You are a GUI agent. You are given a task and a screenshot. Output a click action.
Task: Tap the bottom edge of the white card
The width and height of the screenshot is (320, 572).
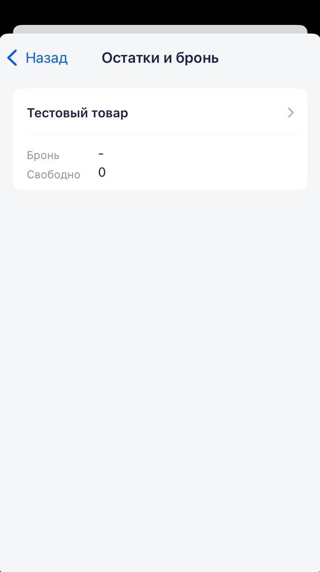click(x=160, y=187)
